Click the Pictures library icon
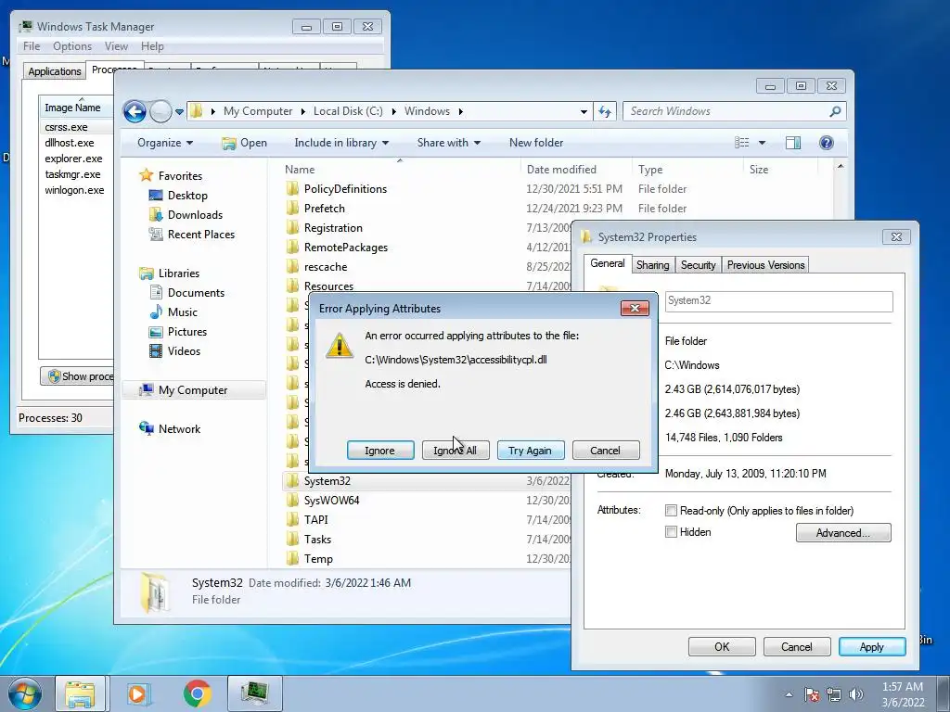Viewport: 950px width, 712px height. coord(156,332)
